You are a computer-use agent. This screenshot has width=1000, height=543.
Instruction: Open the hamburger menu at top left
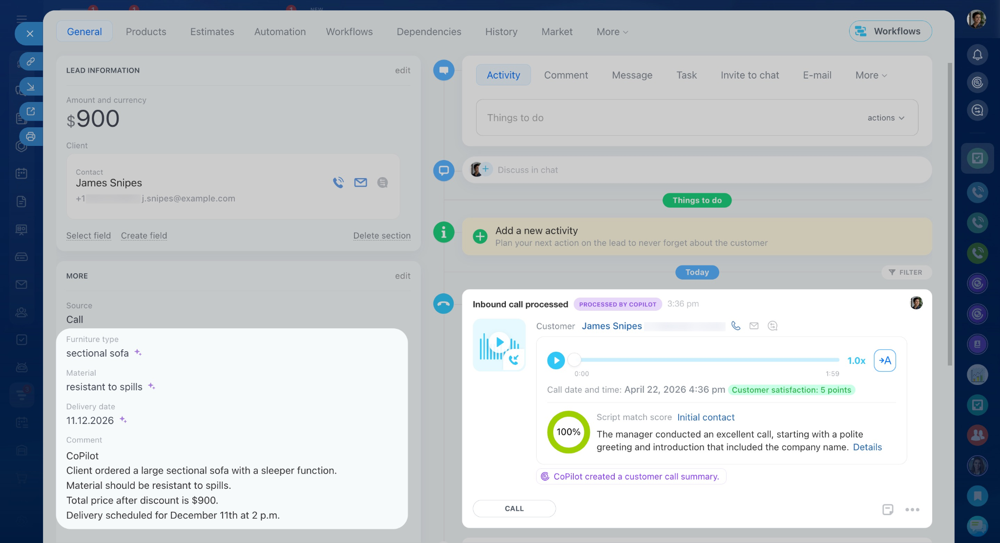pyautogui.click(x=21, y=19)
